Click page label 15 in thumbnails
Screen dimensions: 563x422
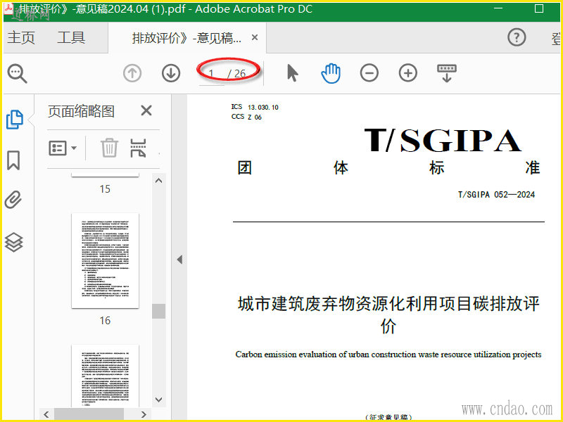point(105,189)
